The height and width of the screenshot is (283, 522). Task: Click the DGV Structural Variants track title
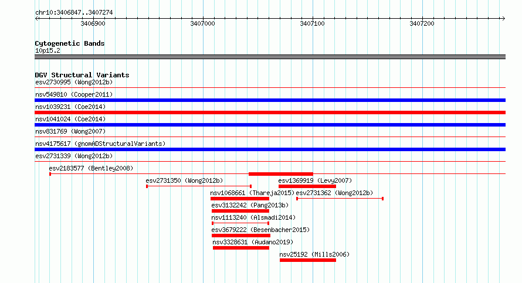coord(82,75)
